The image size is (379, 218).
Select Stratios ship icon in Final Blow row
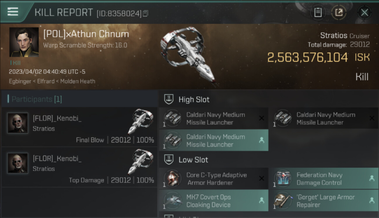141,121
